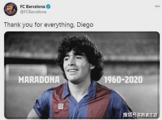Click the word 'Diego' in the tweet
Viewport: 162px width, 120px height.
[85, 25]
